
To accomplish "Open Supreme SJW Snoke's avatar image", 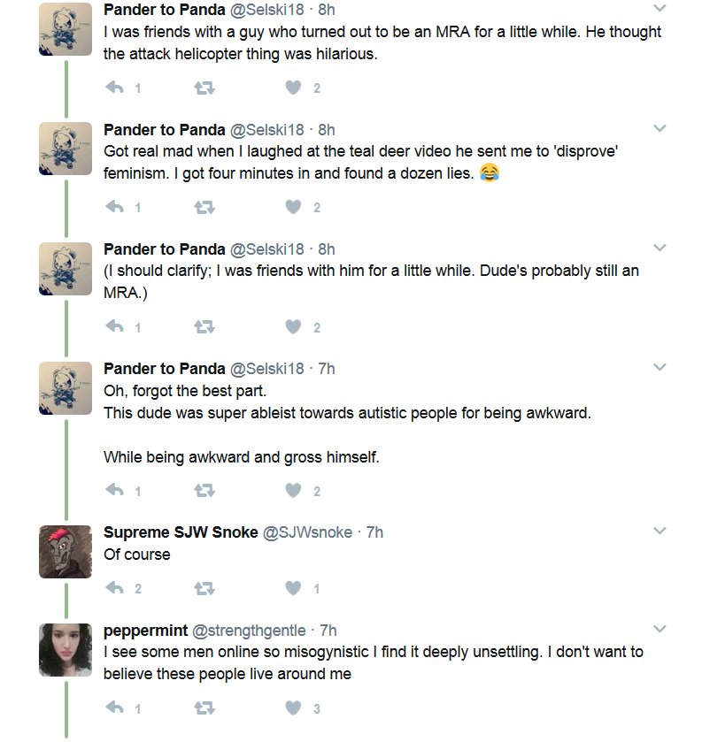I will click(x=66, y=552).
